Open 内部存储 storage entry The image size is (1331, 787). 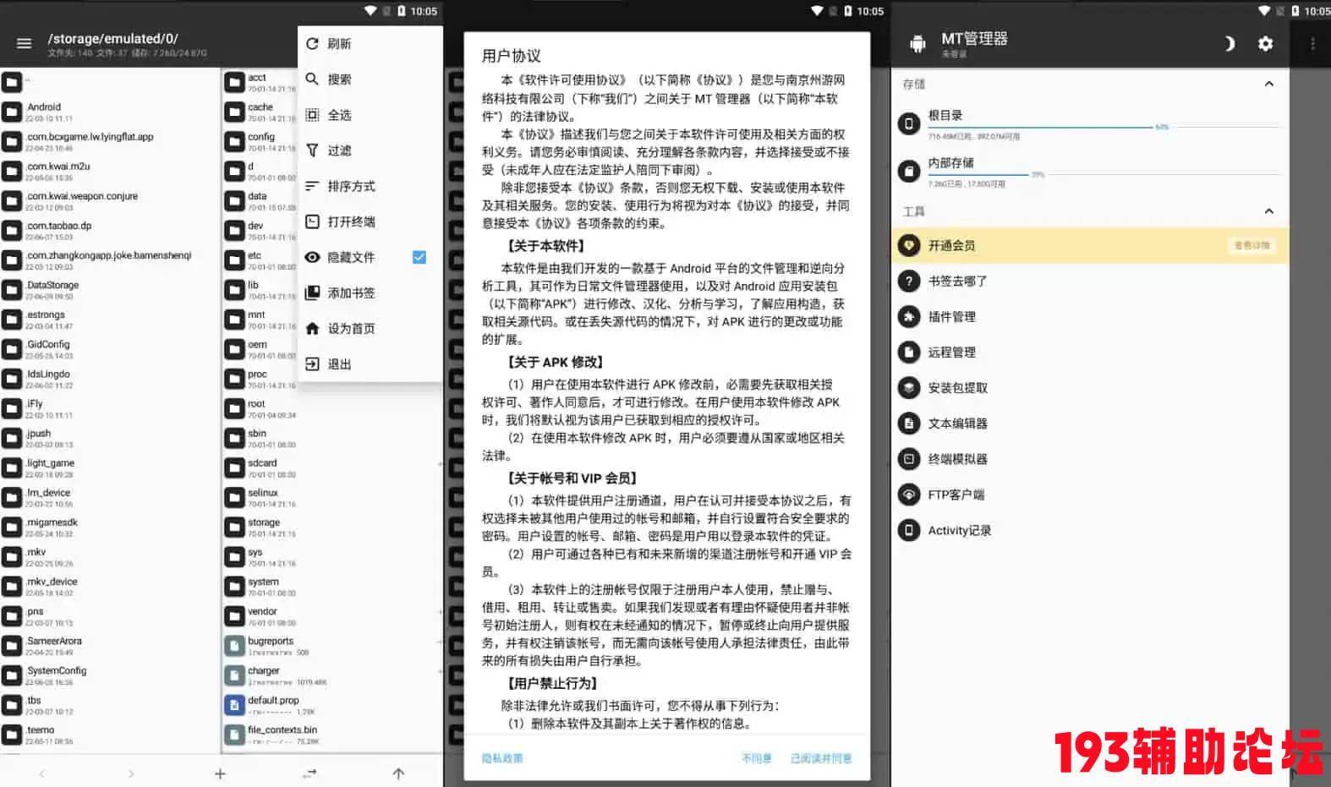(1090, 171)
